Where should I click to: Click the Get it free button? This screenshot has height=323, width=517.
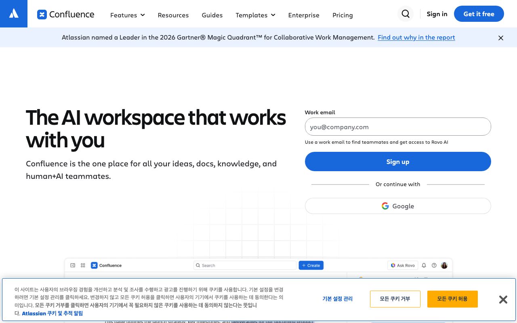click(479, 14)
